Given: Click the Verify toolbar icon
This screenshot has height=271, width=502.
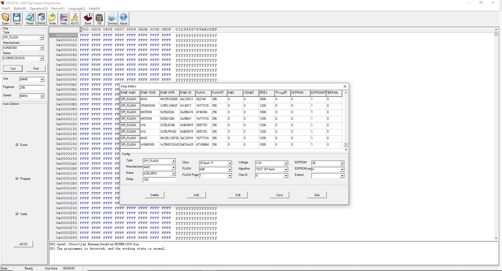Looking at the screenshot, I should (63, 19).
